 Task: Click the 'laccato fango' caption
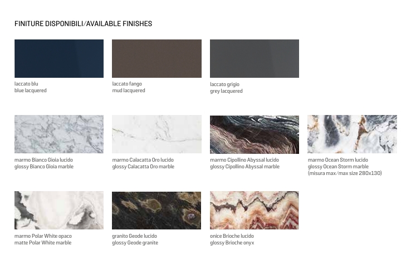point(127,84)
